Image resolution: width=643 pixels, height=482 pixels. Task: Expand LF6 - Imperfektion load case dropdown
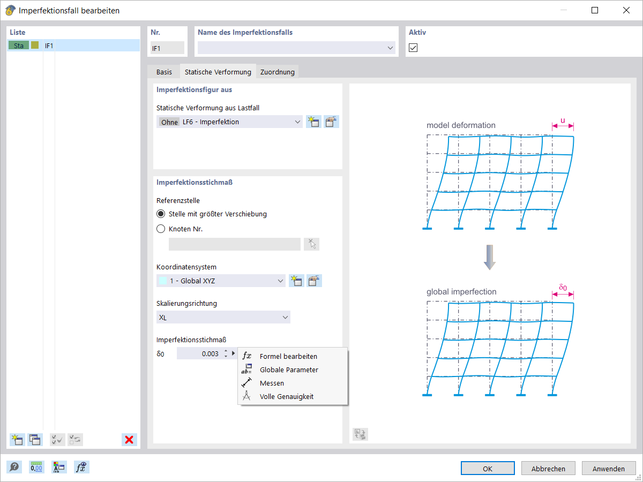[298, 122]
